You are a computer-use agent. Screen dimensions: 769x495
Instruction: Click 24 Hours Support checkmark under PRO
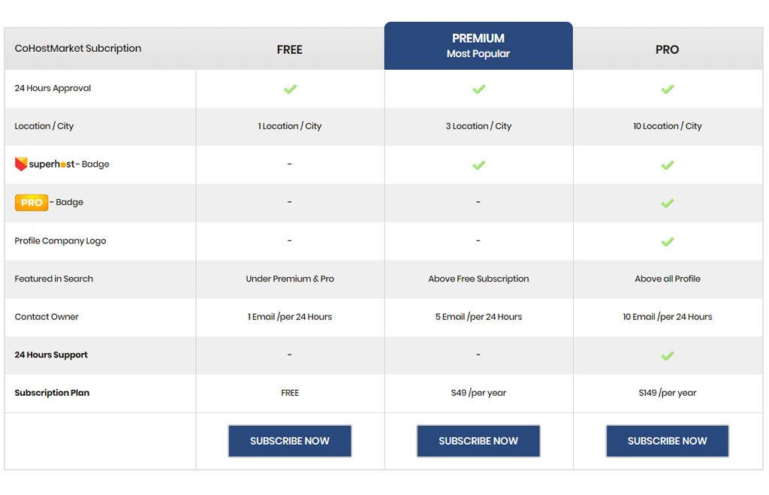pos(668,355)
